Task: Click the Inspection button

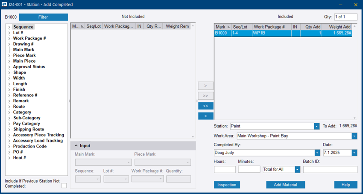Action: click(227, 185)
